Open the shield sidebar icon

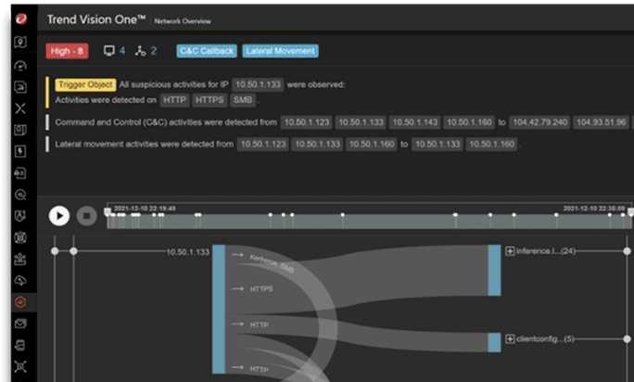click(x=20, y=216)
